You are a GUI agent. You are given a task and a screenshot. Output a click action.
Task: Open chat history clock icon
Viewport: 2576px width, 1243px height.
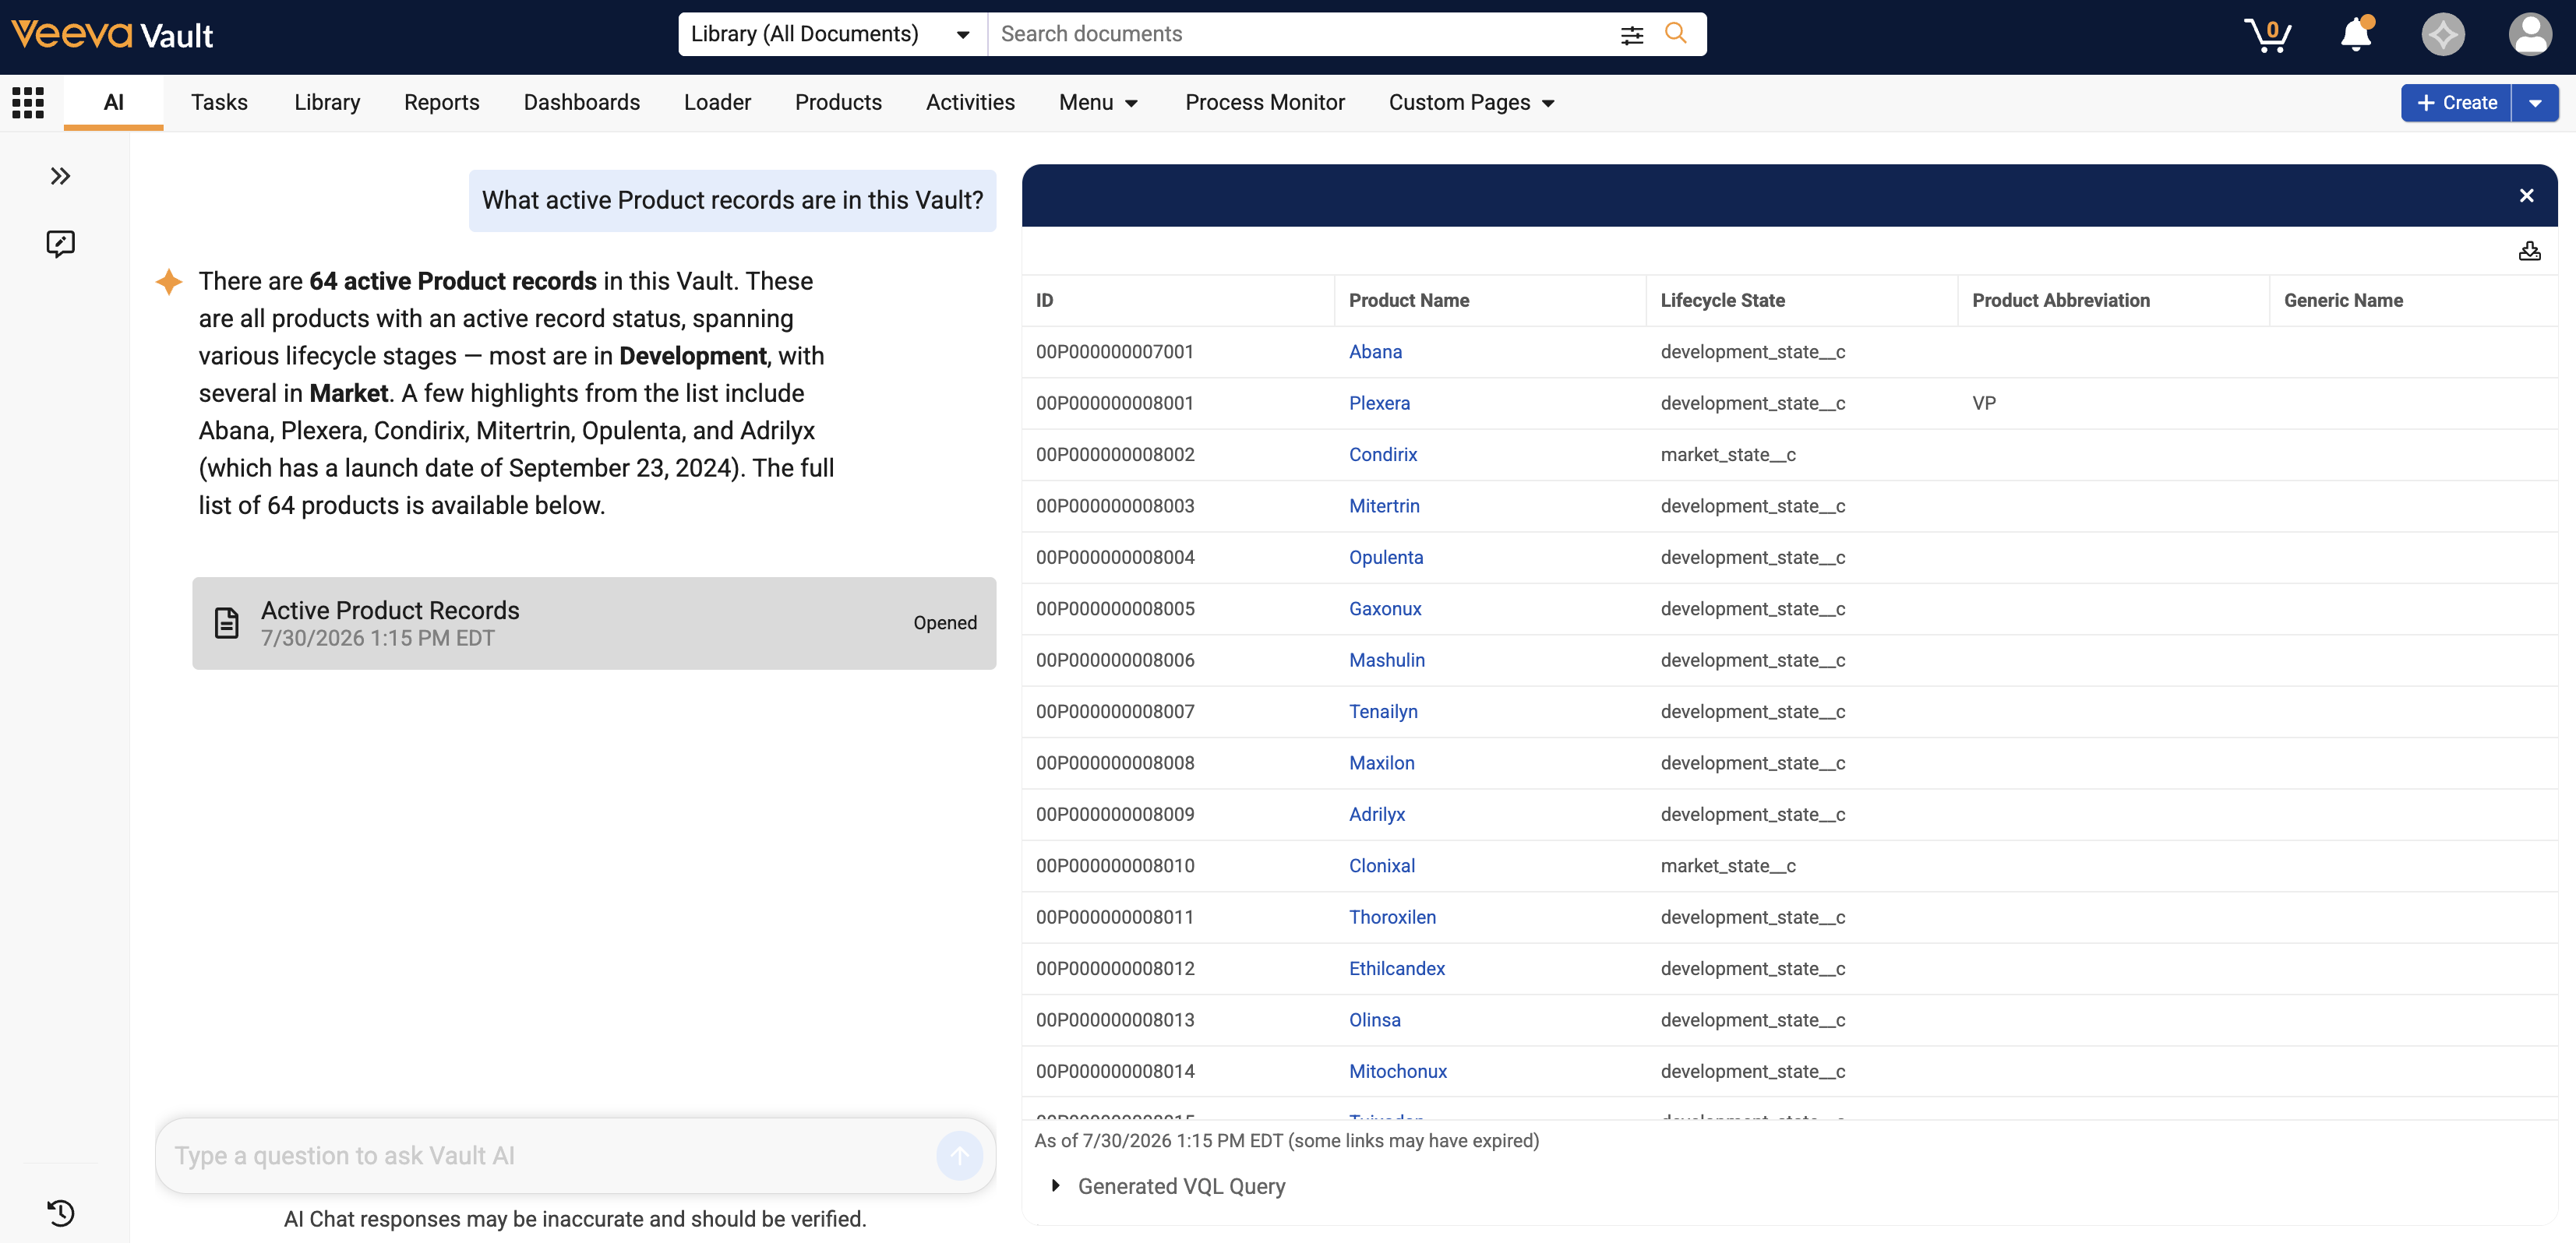pyautogui.click(x=60, y=1212)
